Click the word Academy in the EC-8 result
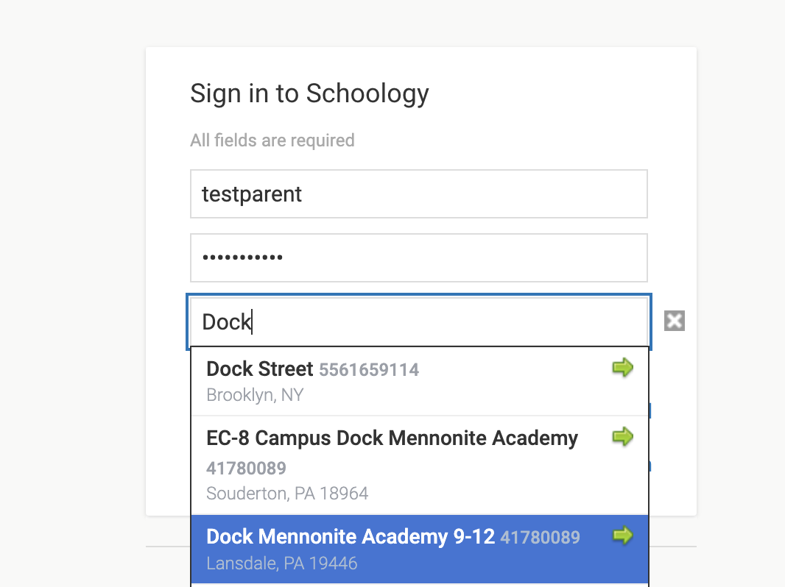The height and width of the screenshot is (587, 785). [535, 438]
